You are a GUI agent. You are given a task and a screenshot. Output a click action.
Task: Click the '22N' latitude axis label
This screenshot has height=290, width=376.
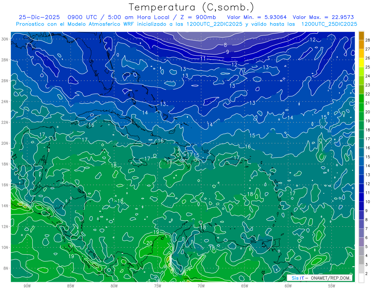[5, 122]
